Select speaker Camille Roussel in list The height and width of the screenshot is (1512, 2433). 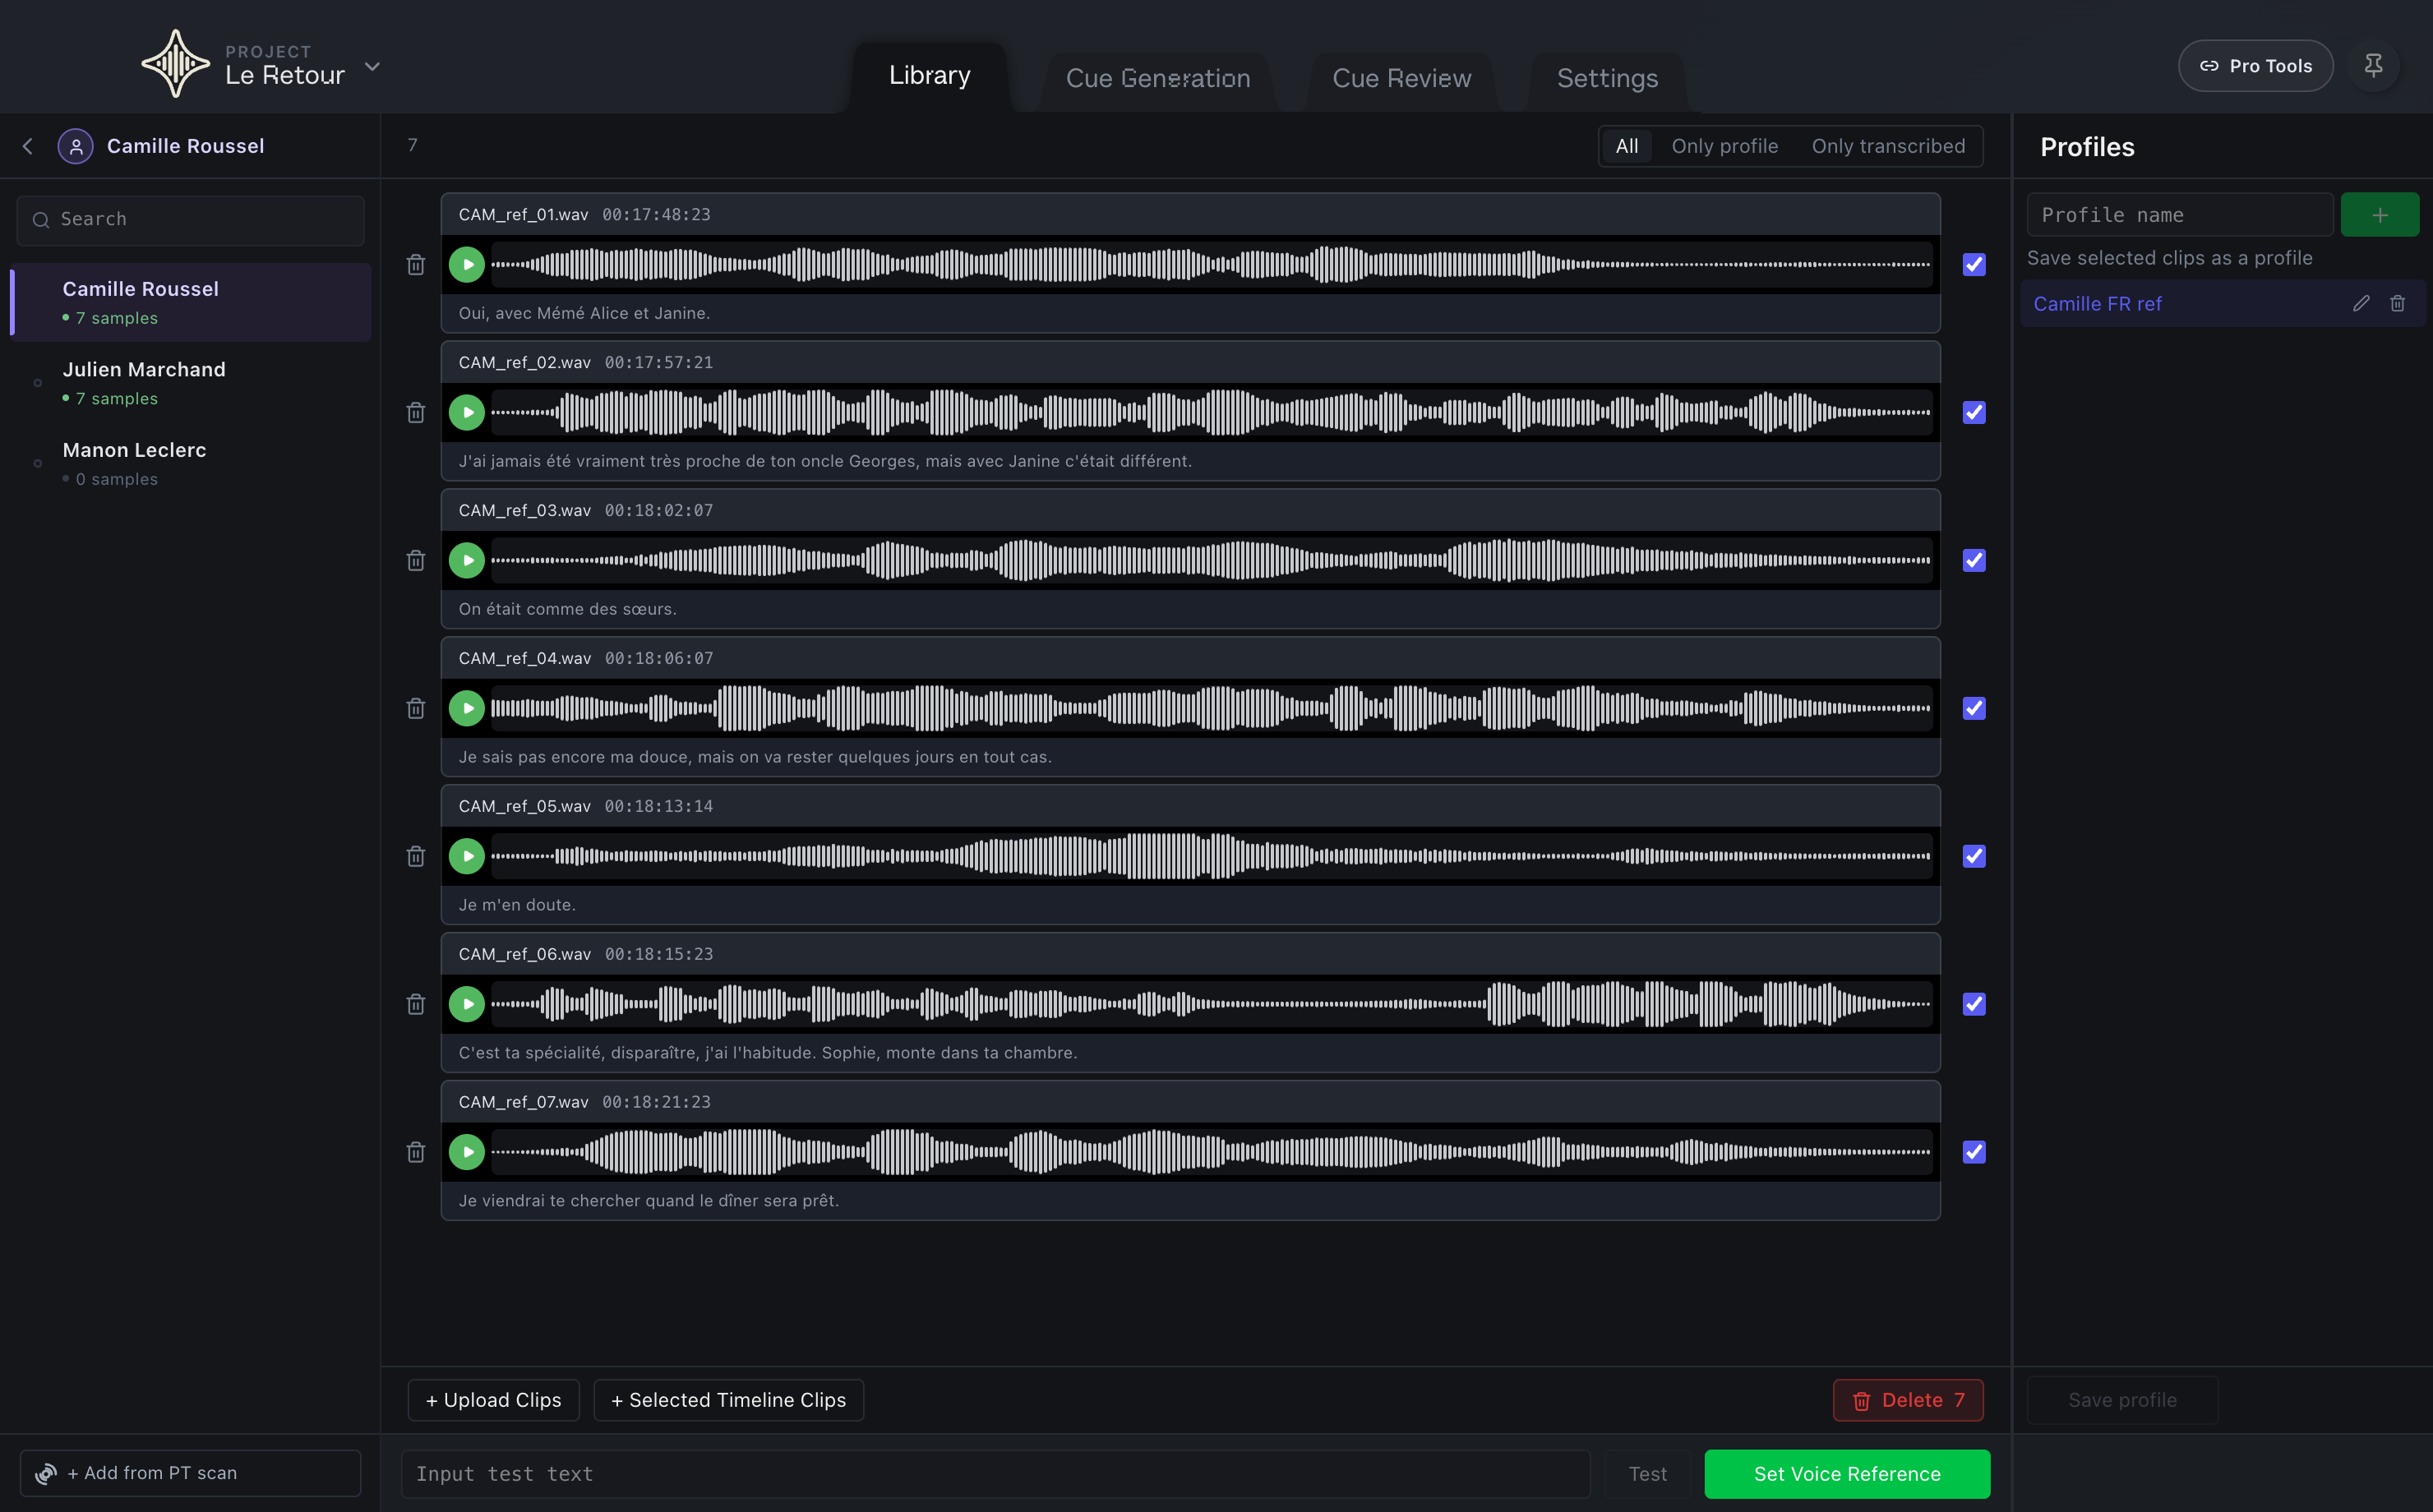click(190, 302)
